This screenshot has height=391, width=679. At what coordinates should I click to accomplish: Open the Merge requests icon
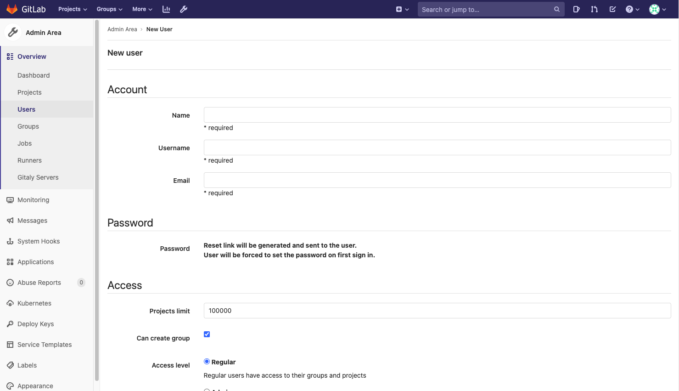(x=595, y=9)
